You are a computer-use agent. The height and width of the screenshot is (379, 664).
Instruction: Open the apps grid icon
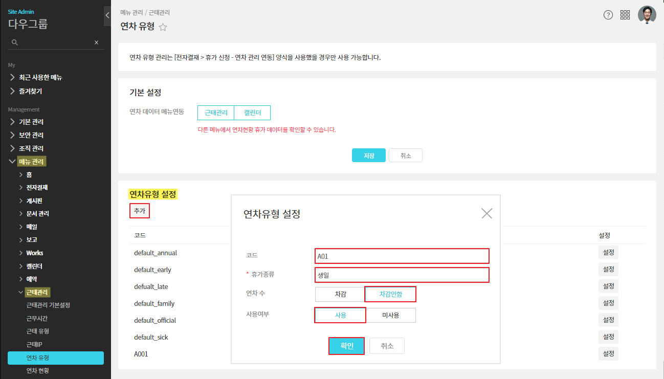coord(625,15)
